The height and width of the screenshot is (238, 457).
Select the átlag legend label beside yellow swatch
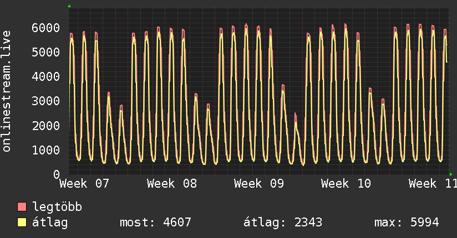point(50,223)
